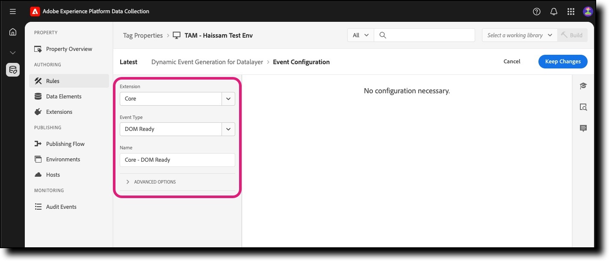Click the Rules wrench icon

click(x=38, y=81)
